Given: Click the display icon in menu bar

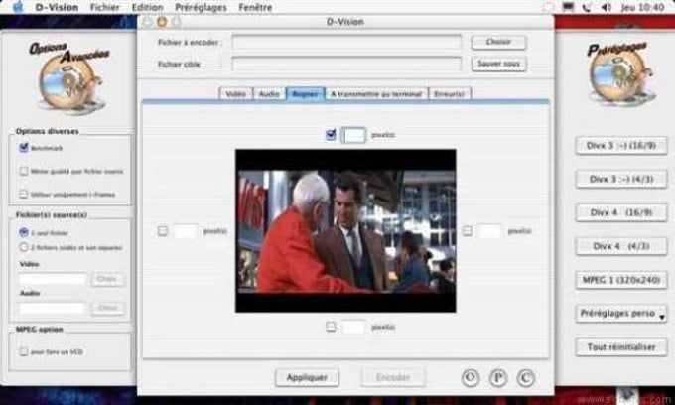Looking at the screenshot, I should pyautogui.click(x=568, y=7).
